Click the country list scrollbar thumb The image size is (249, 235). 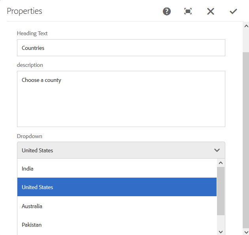click(221, 191)
